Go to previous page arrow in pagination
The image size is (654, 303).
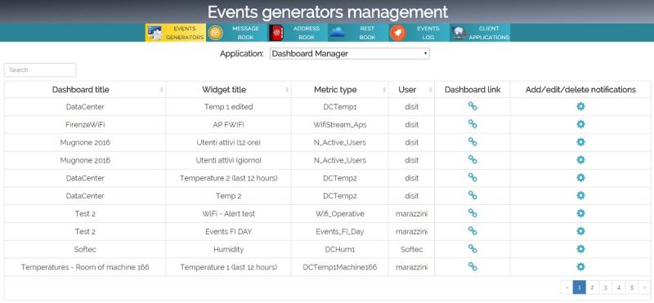coord(567,287)
